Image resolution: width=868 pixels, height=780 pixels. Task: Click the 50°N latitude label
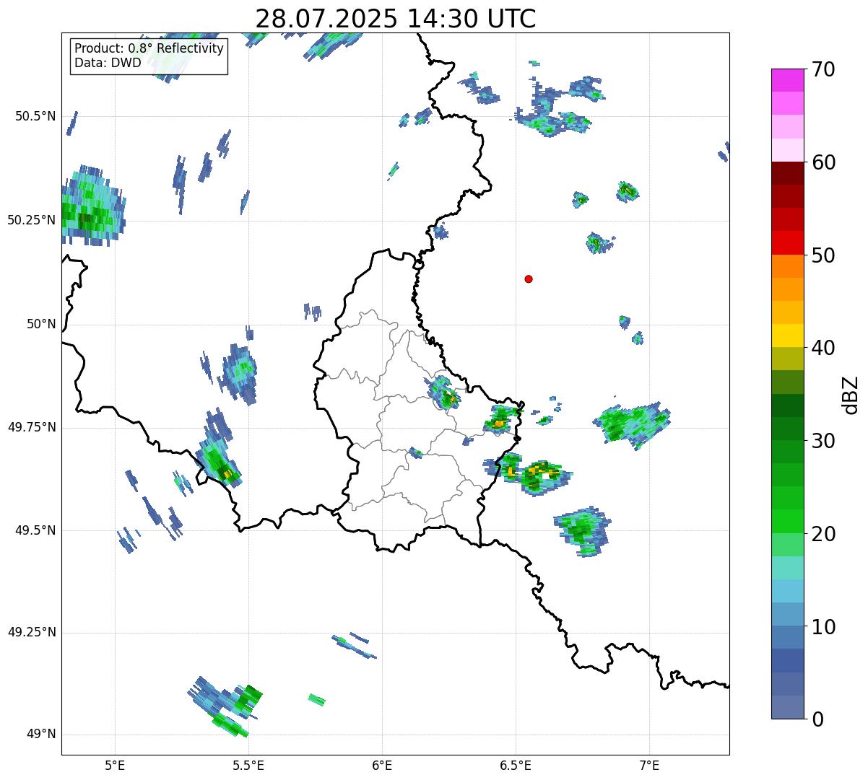[41, 325]
